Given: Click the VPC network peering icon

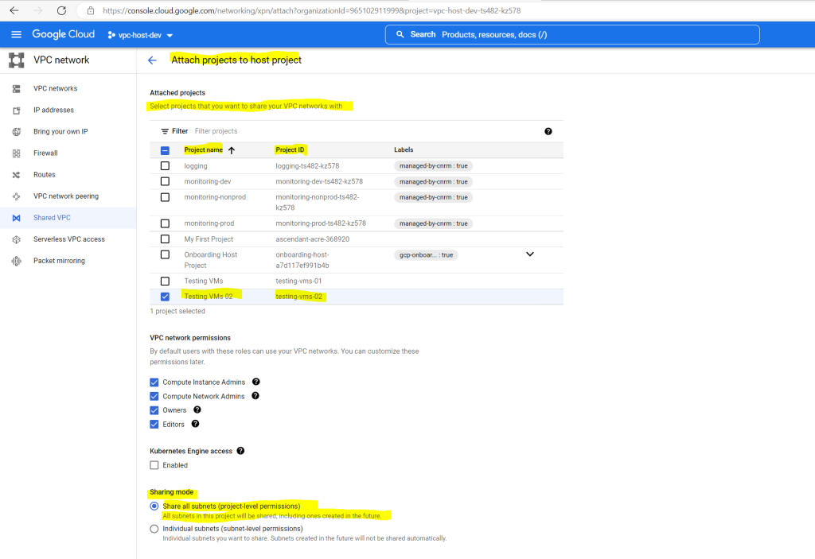Looking at the screenshot, I should click(x=16, y=196).
